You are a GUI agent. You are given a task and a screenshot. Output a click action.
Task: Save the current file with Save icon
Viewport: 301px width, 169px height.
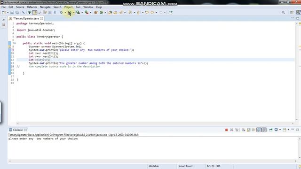click(x=12, y=13)
